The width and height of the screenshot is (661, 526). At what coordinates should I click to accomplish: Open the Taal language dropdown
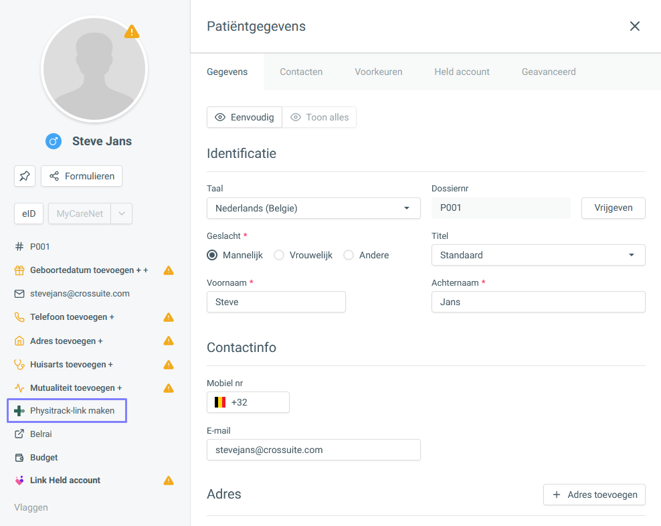313,208
